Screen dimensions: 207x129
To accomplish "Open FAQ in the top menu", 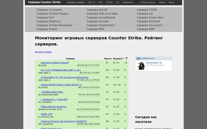I will coord(136,1).
